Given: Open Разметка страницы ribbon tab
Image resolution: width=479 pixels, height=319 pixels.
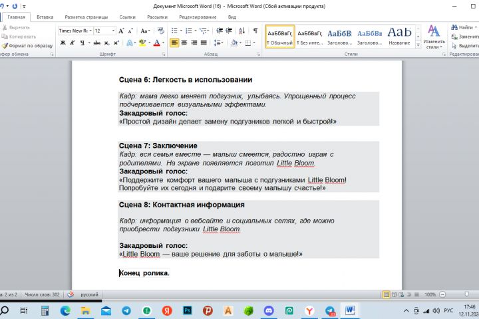Looking at the screenshot, I should pyautogui.click(x=86, y=17).
